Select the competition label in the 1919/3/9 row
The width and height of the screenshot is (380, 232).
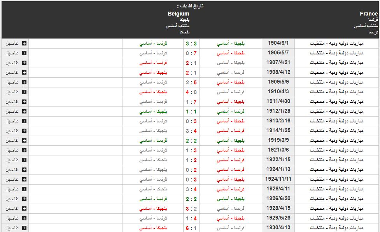pos(336,140)
